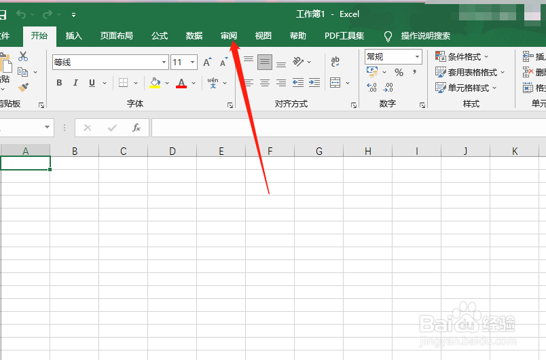Switch to 插入 ribbon tab

click(x=74, y=35)
